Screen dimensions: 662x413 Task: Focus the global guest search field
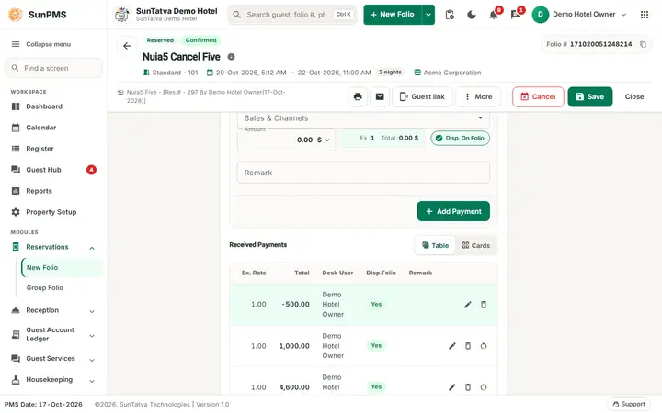point(291,15)
